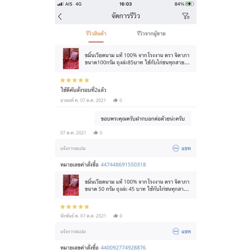Screen dimensions: 252x252
Task: Tap the back arrow icon
Action: pyautogui.click(x=60, y=16)
